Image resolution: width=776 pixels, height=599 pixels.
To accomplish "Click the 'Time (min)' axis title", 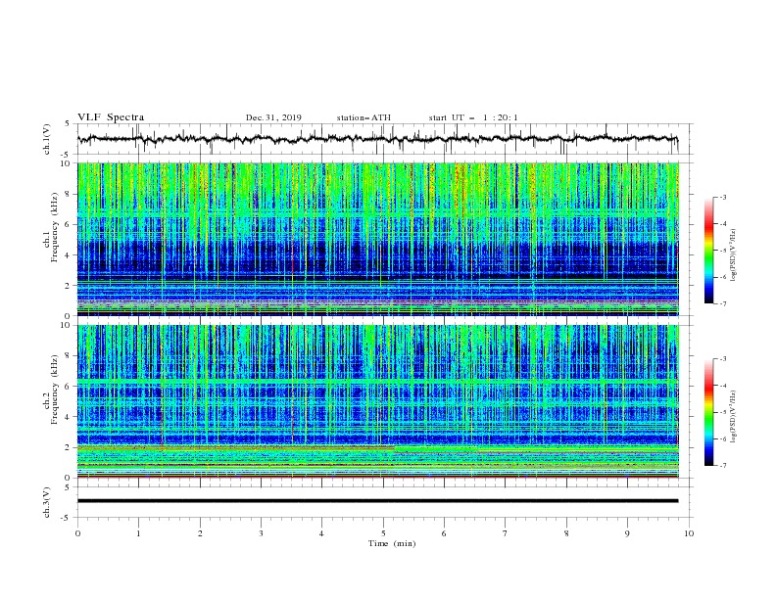I will 392,543.
